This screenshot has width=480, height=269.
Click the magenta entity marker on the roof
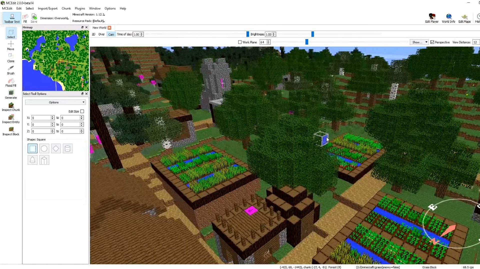[x=251, y=210]
